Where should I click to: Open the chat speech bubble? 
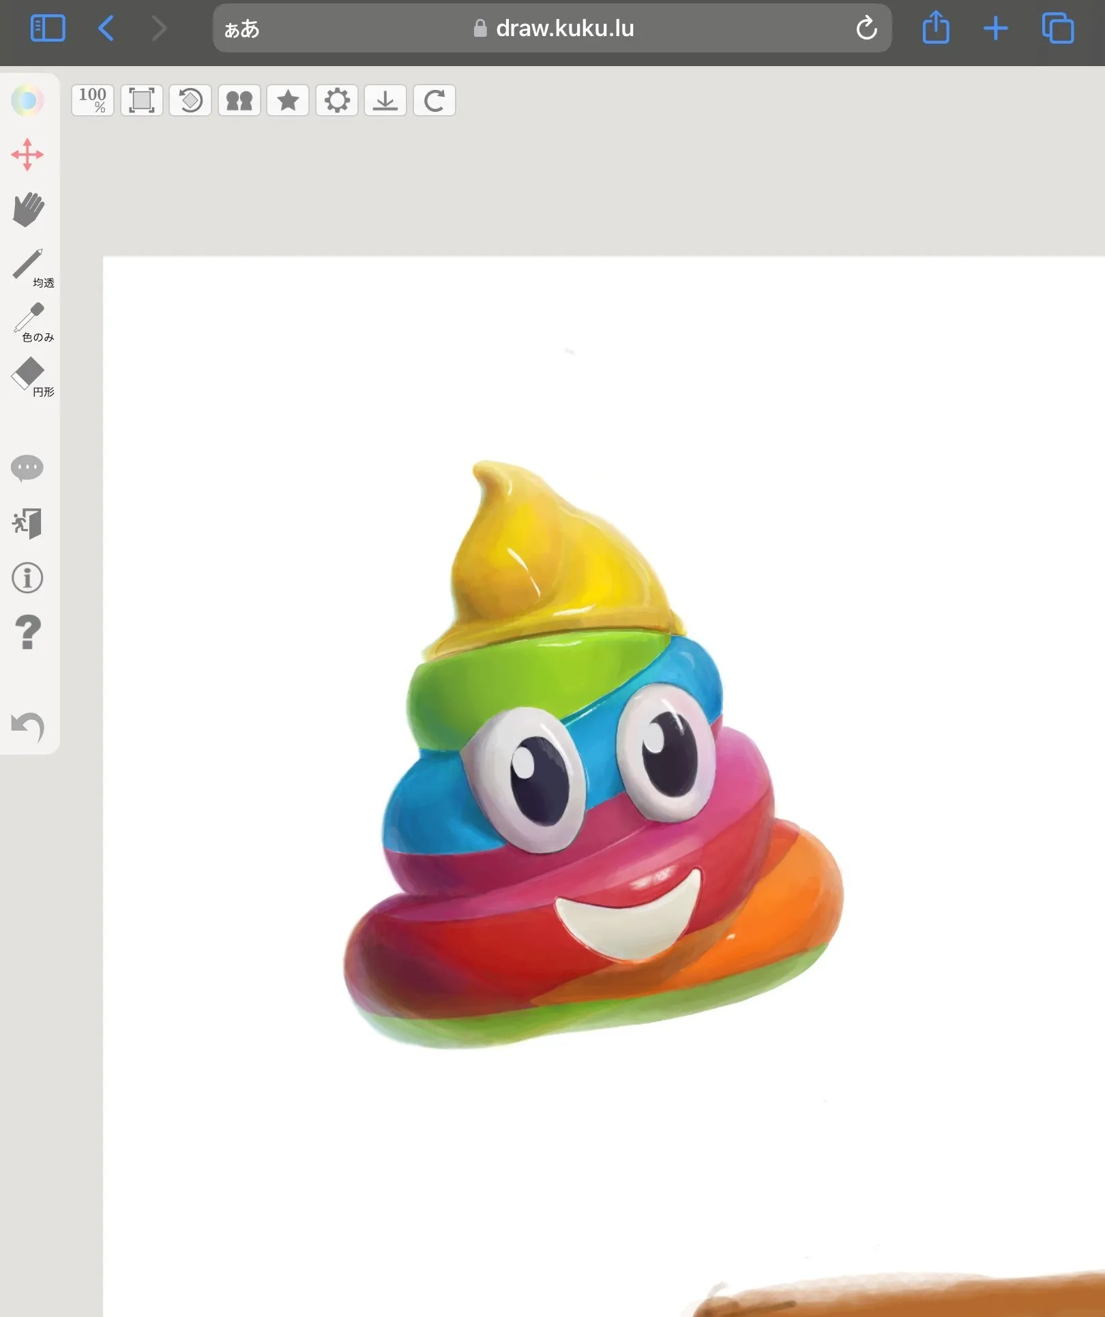pos(27,468)
